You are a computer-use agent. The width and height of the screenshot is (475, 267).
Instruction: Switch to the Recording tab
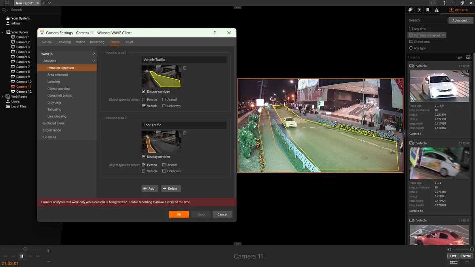click(64, 42)
